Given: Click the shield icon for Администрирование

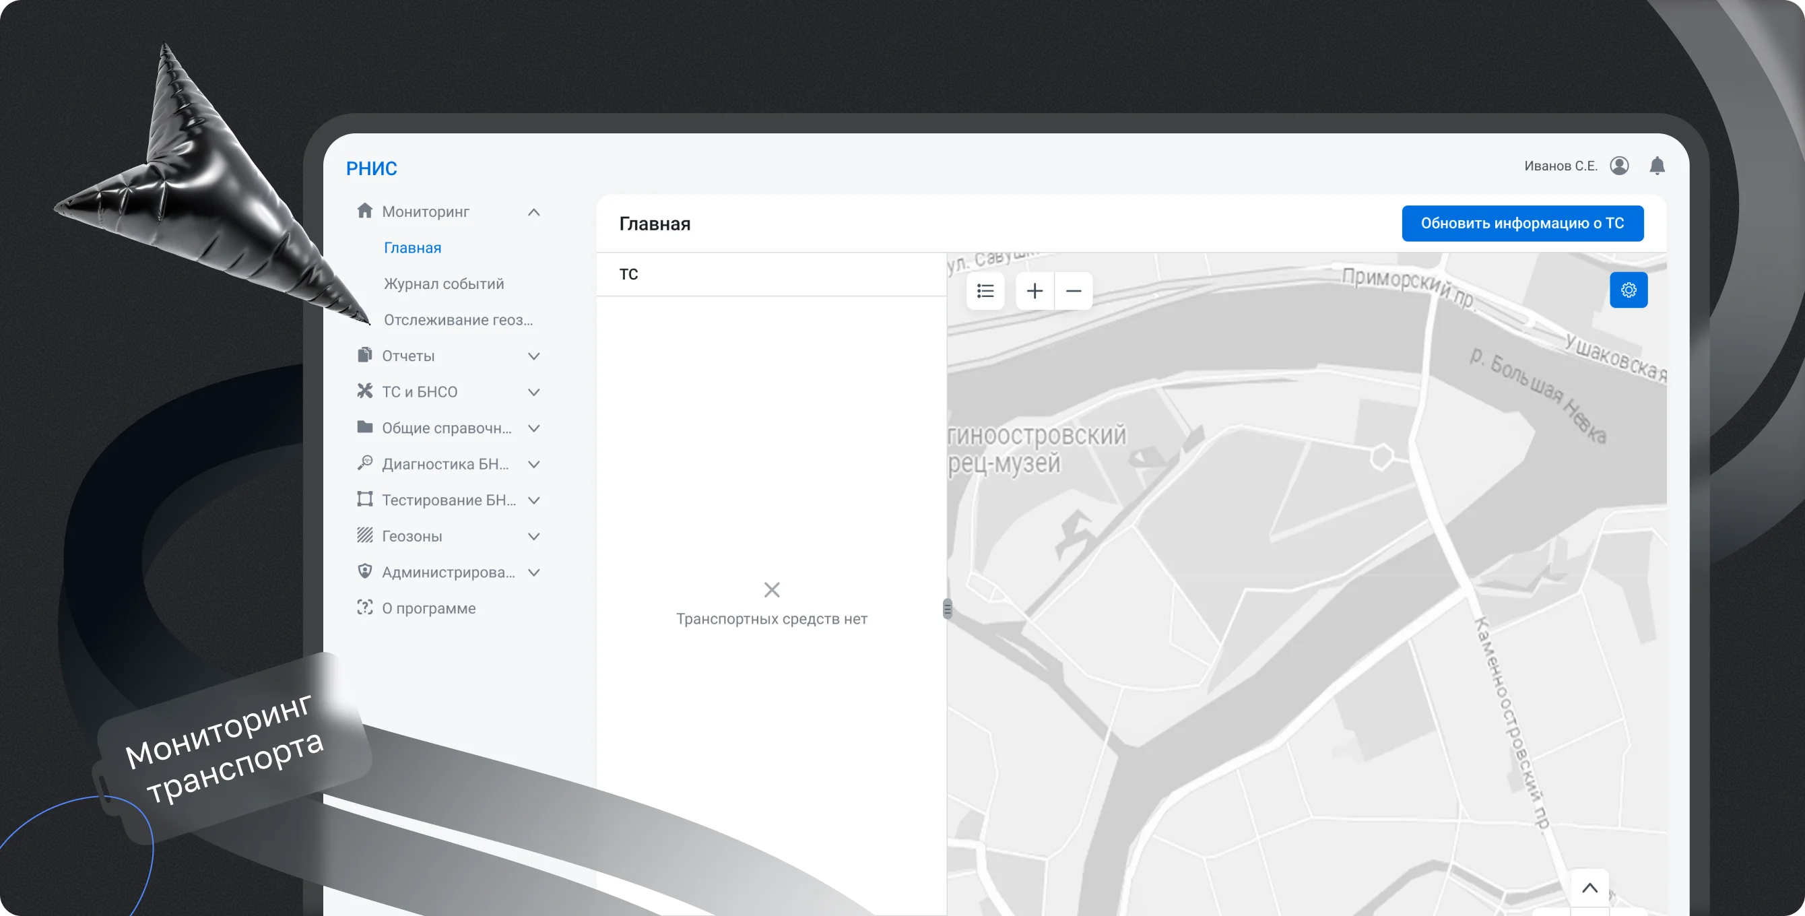Looking at the screenshot, I should coord(365,571).
